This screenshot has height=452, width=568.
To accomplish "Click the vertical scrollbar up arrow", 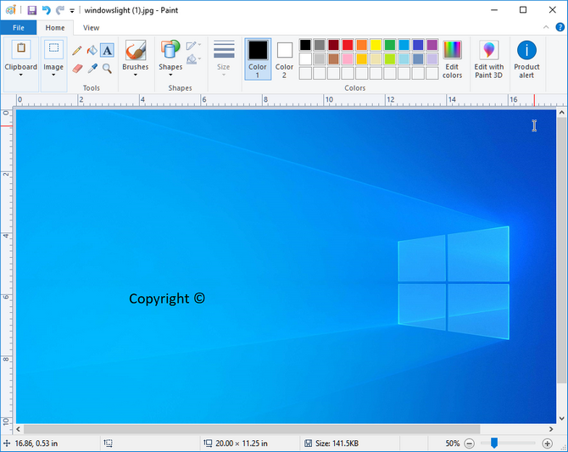I will click(x=561, y=113).
